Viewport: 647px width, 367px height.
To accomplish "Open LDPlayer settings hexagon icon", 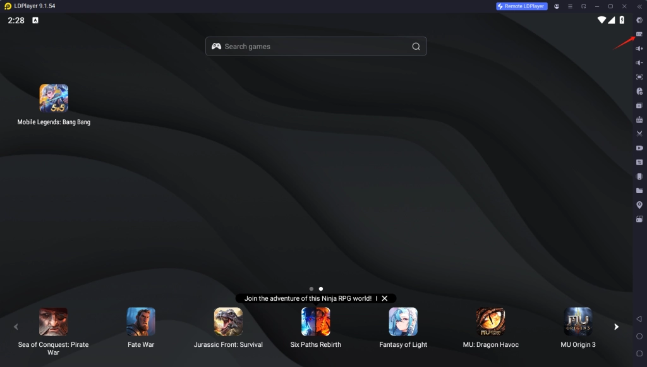I will [639, 20].
